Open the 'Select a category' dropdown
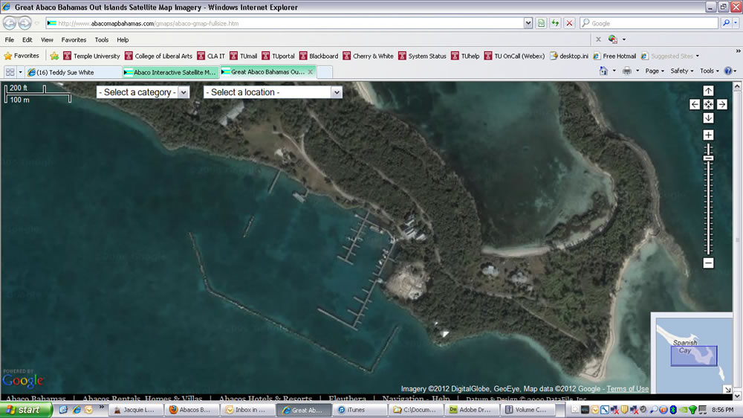 (143, 92)
